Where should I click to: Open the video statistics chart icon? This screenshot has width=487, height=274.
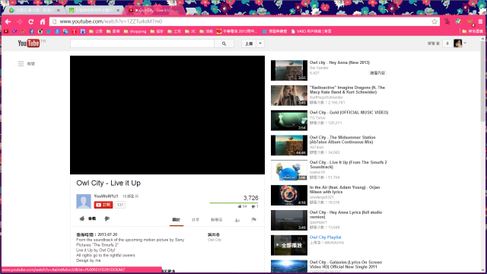pyautogui.click(x=237, y=220)
